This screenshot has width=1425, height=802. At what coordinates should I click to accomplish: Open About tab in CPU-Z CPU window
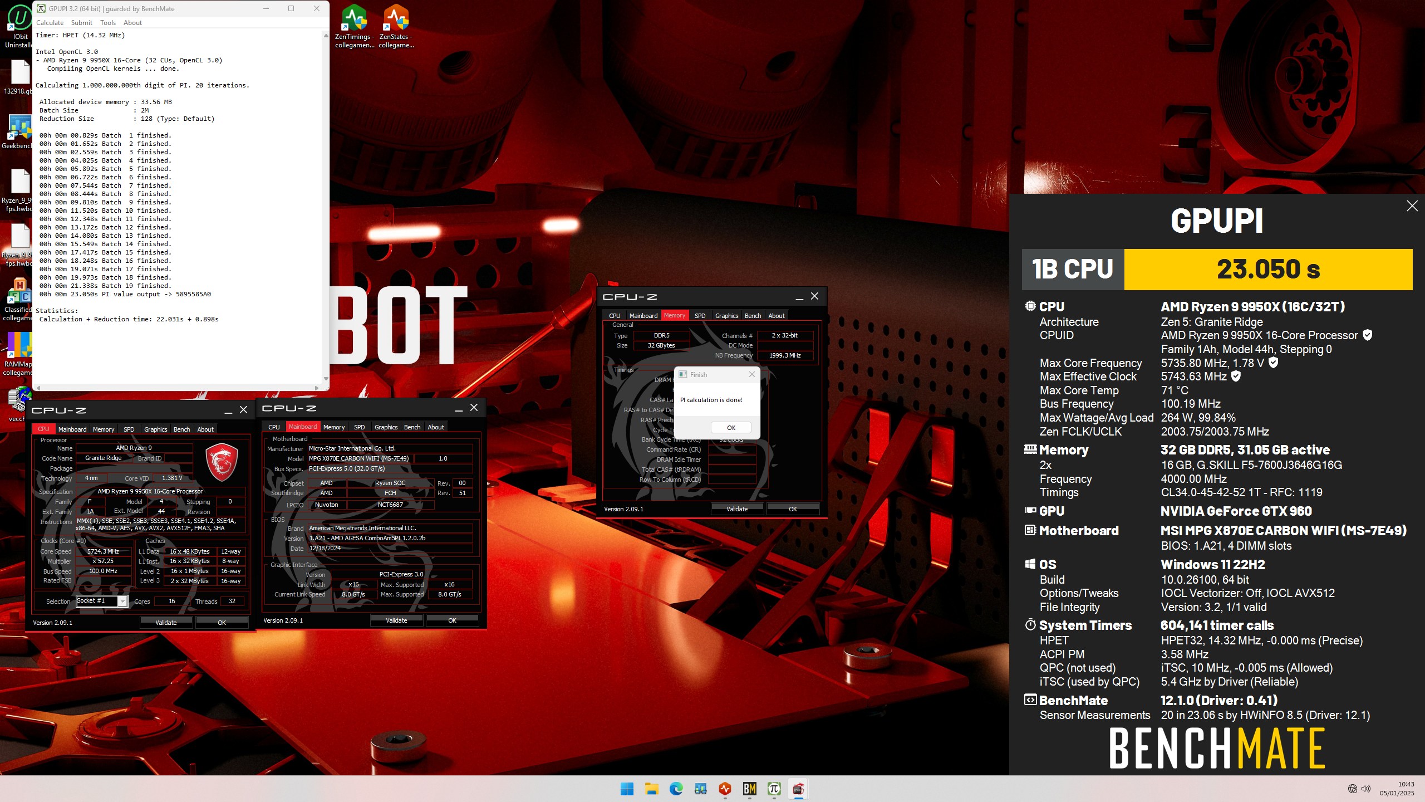pos(205,429)
